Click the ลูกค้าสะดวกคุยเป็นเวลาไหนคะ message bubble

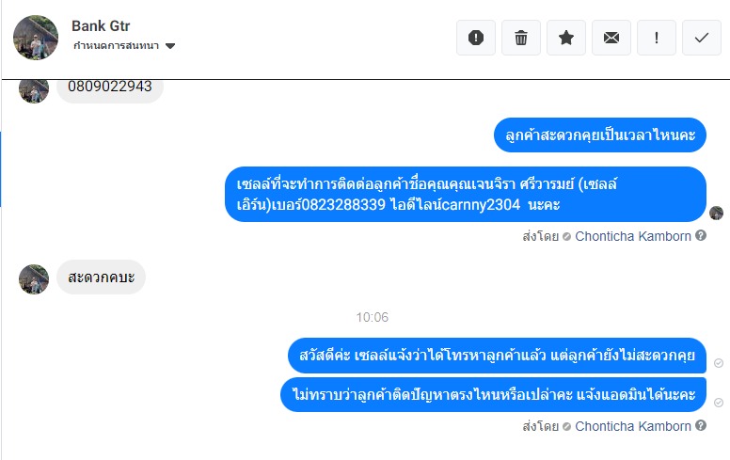coord(600,136)
